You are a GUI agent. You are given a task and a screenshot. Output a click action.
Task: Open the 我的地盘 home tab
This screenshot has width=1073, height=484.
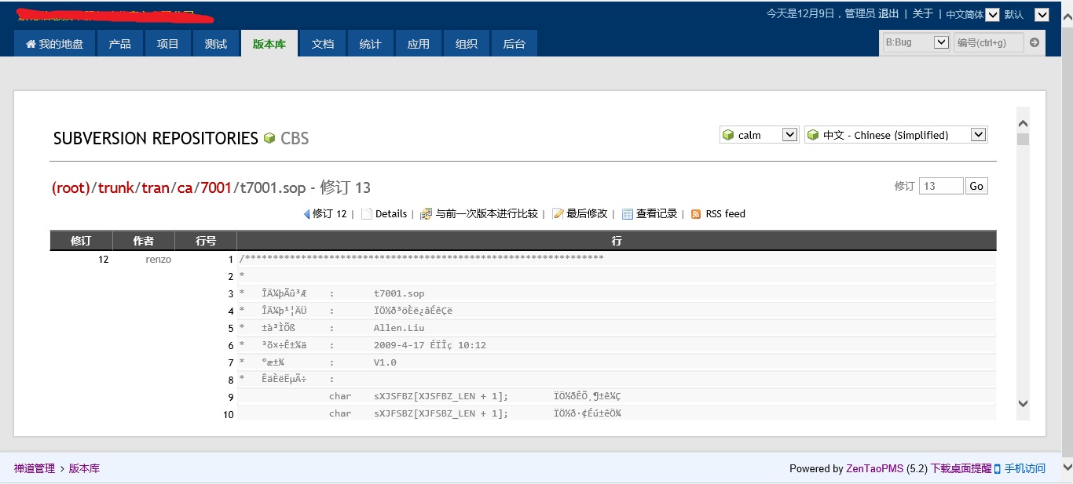54,44
